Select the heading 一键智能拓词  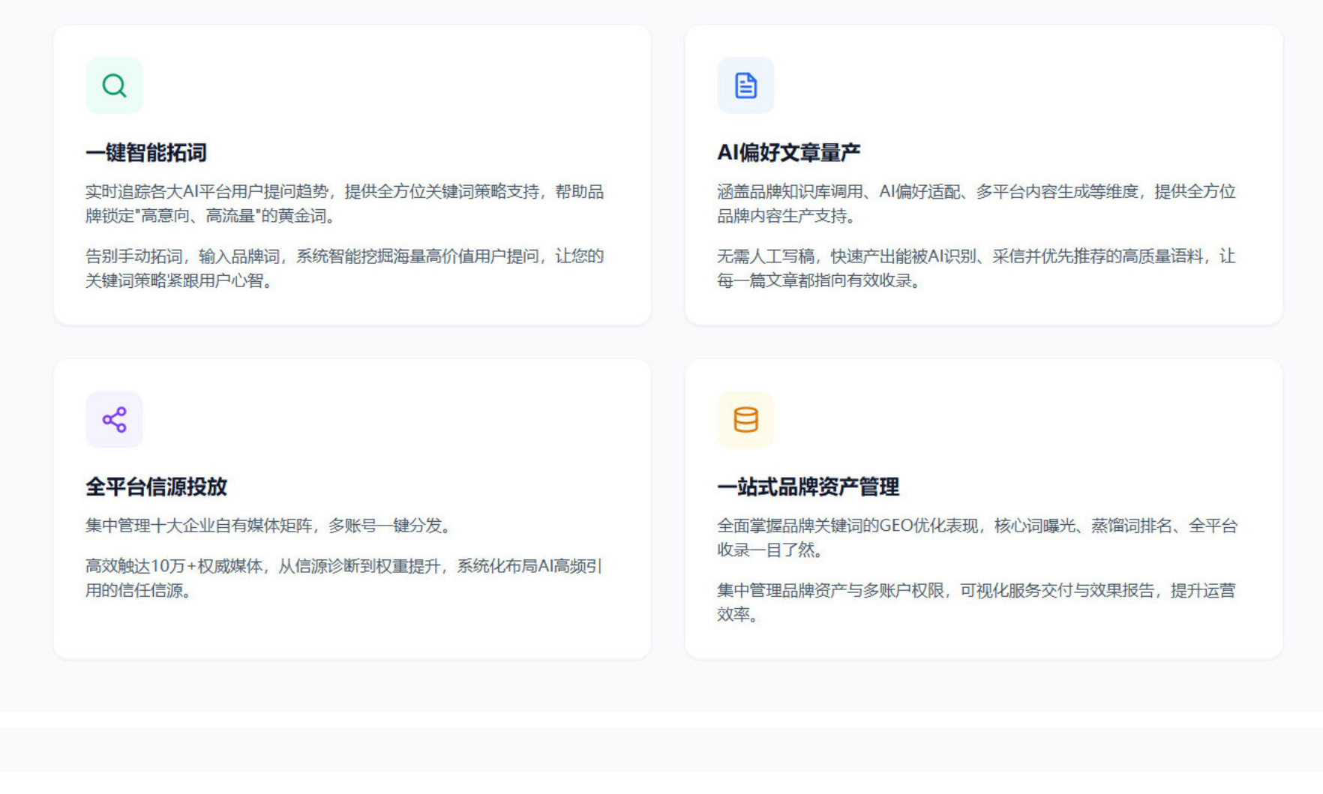146,153
